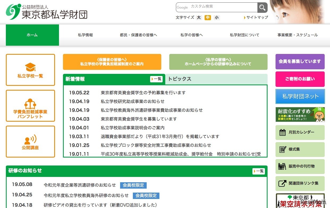Click the 会員を募集しています button
This screenshot has height=208, width=330.
tap(300, 61)
